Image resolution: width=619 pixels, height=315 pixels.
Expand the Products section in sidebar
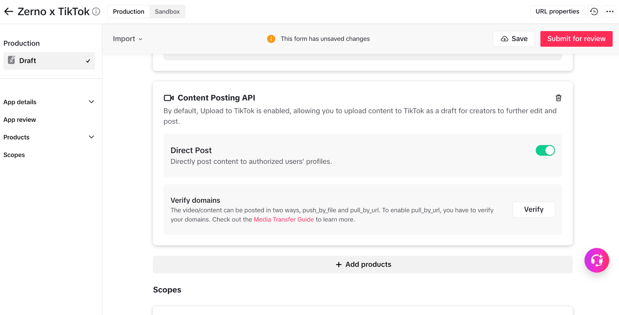tap(49, 137)
